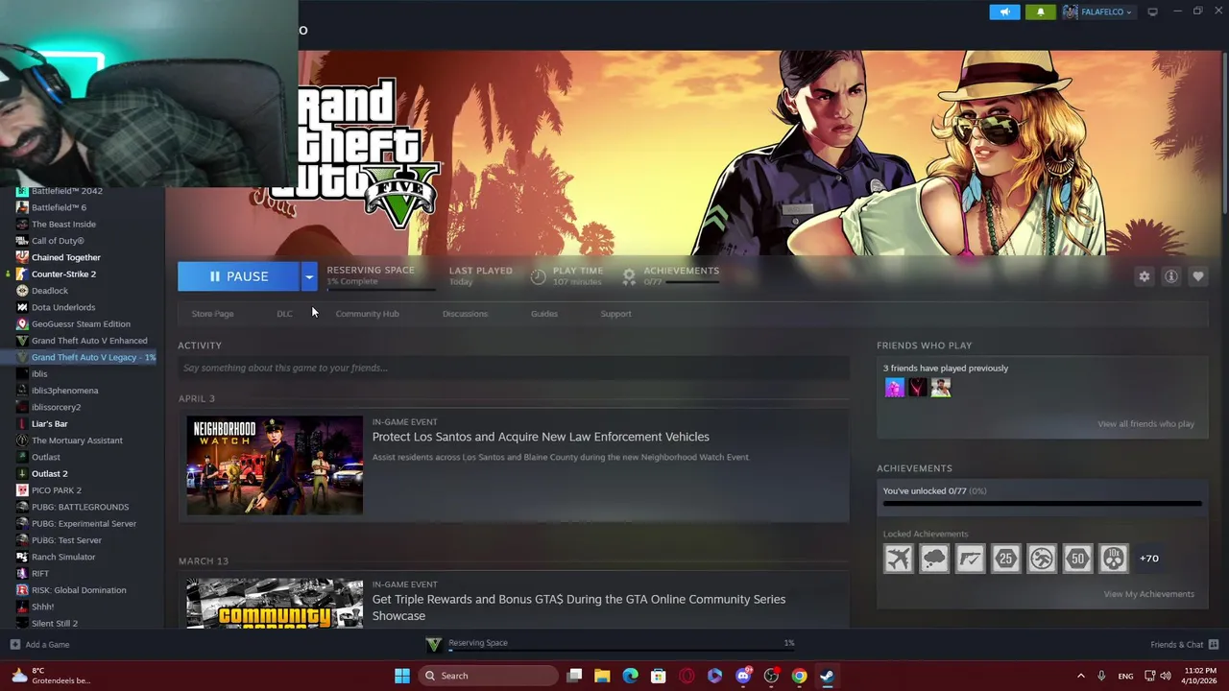Click the taskbar Search box

pyautogui.click(x=489, y=676)
